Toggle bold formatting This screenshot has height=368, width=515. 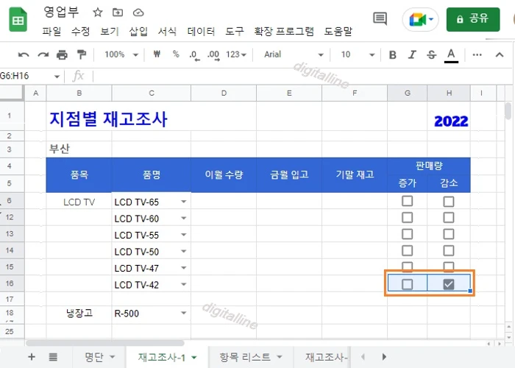click(x=392, y=55)
